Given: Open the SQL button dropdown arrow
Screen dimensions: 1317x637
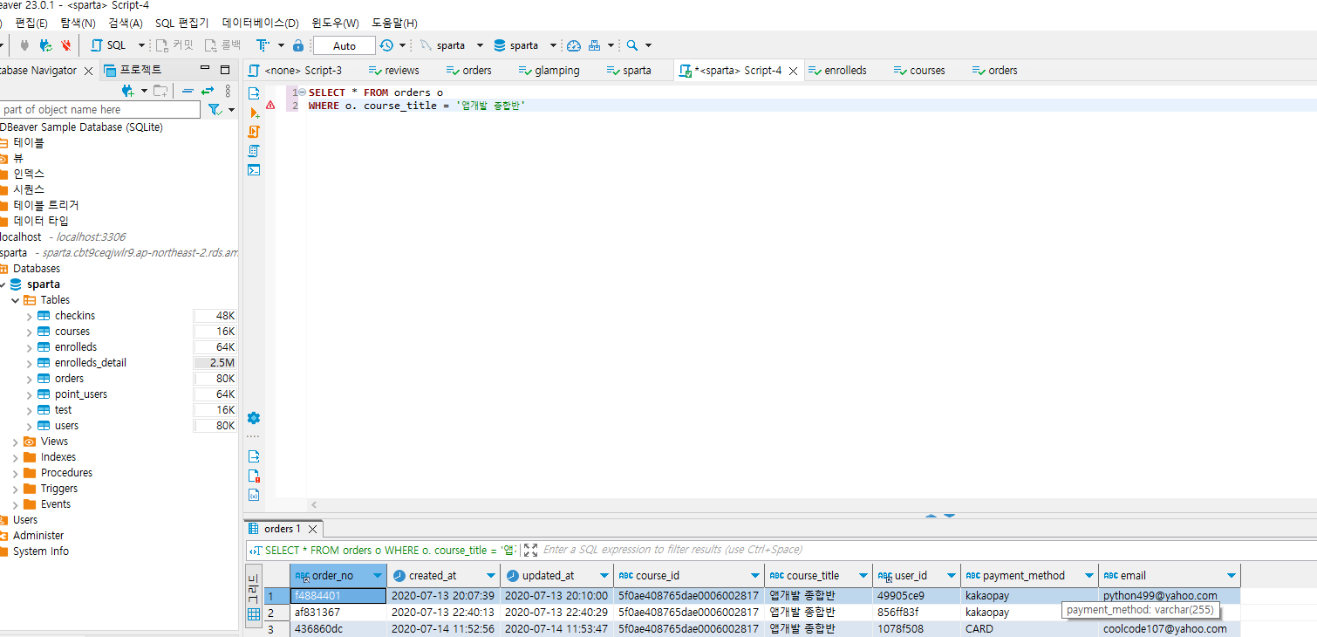Looking at the screenshot, I should click(x=141, y=45).
